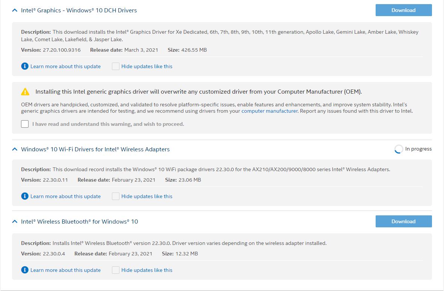Click the In progress spinner icon
The height and width of the screenshot is (291, 444).
pyautogui.click(x=399, y=149)
